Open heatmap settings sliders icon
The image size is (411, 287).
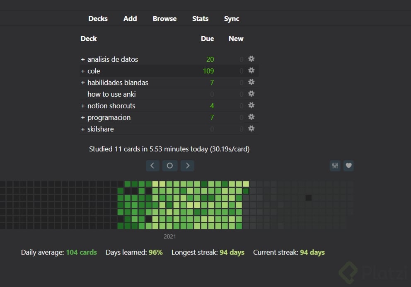(335, 165)
